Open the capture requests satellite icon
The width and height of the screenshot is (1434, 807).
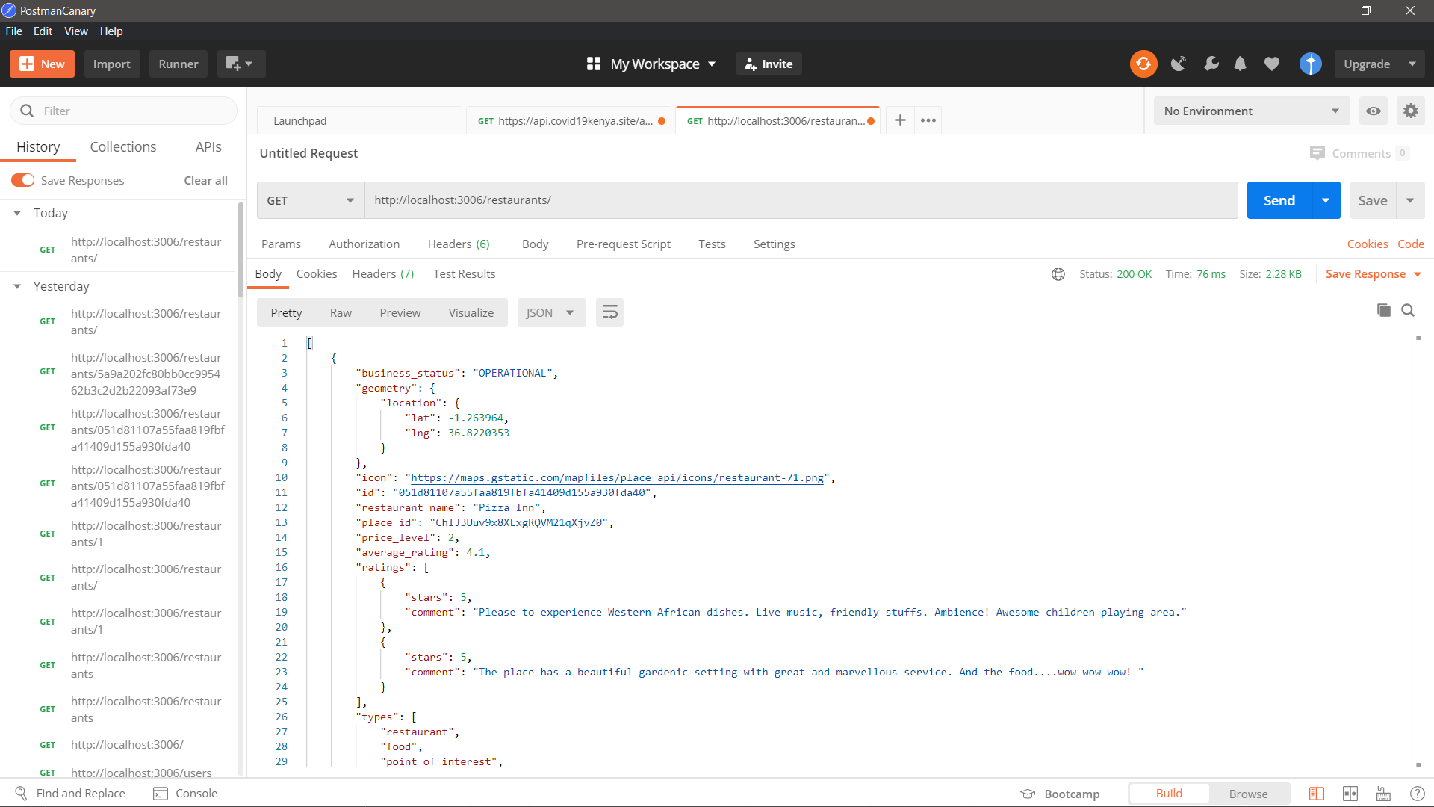[1178, 64]
